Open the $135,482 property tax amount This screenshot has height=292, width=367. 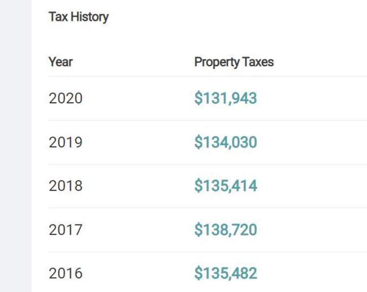[226, 273]
